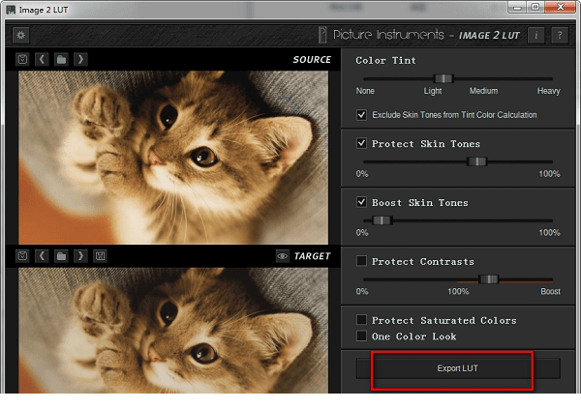Close the Image 2 LUT window

pos(561,7)
